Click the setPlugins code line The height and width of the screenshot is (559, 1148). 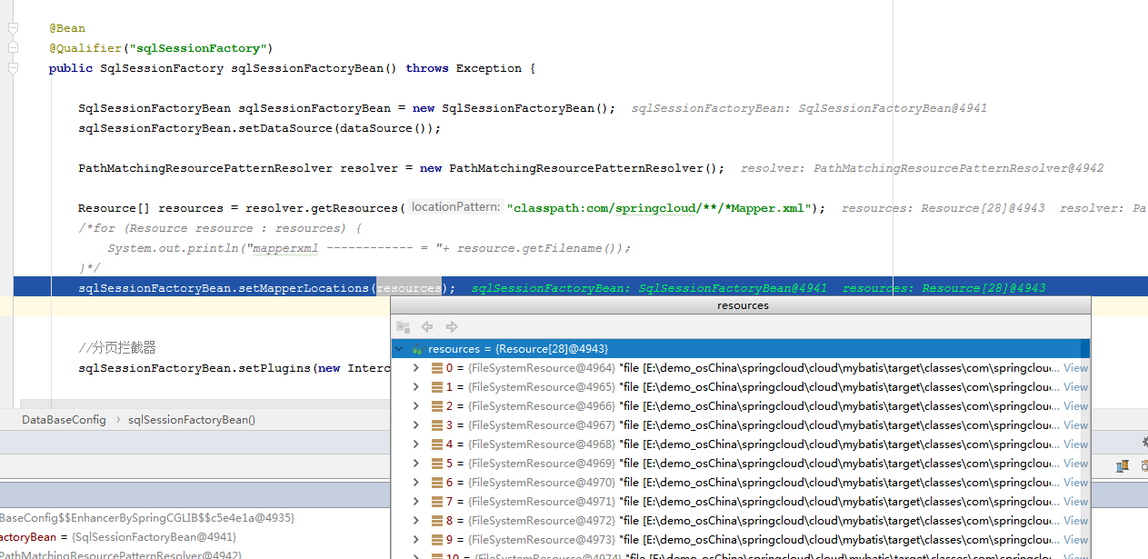tap(235, 368)
